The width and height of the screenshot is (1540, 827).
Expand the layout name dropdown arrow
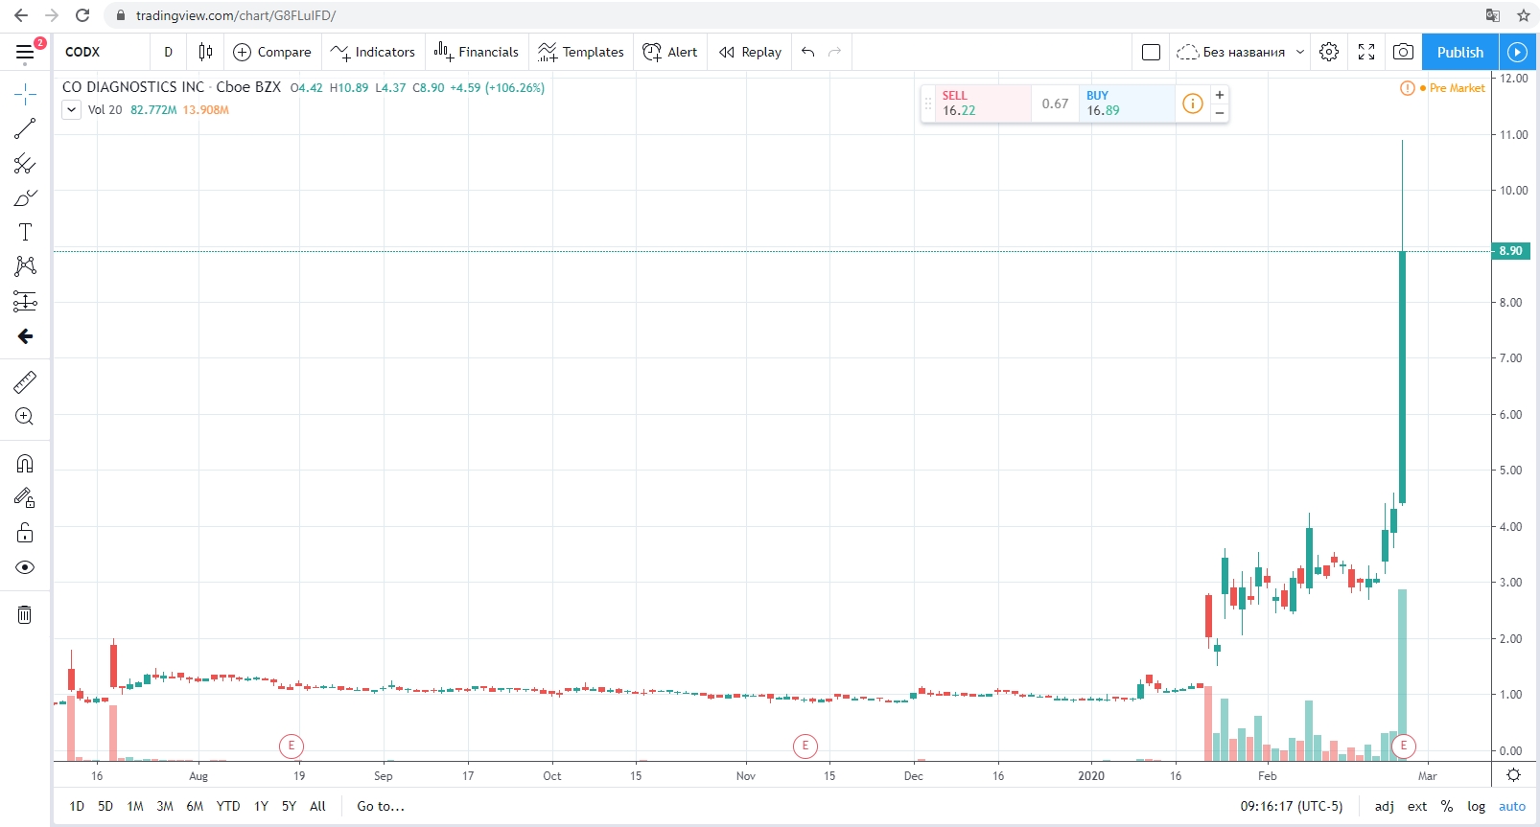tap(1300, 52)
